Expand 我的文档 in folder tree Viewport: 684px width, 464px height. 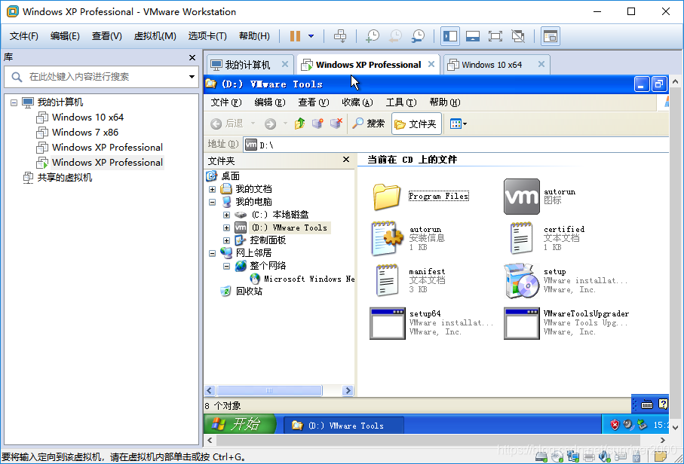pyautogui.click(x=212, y=189)
